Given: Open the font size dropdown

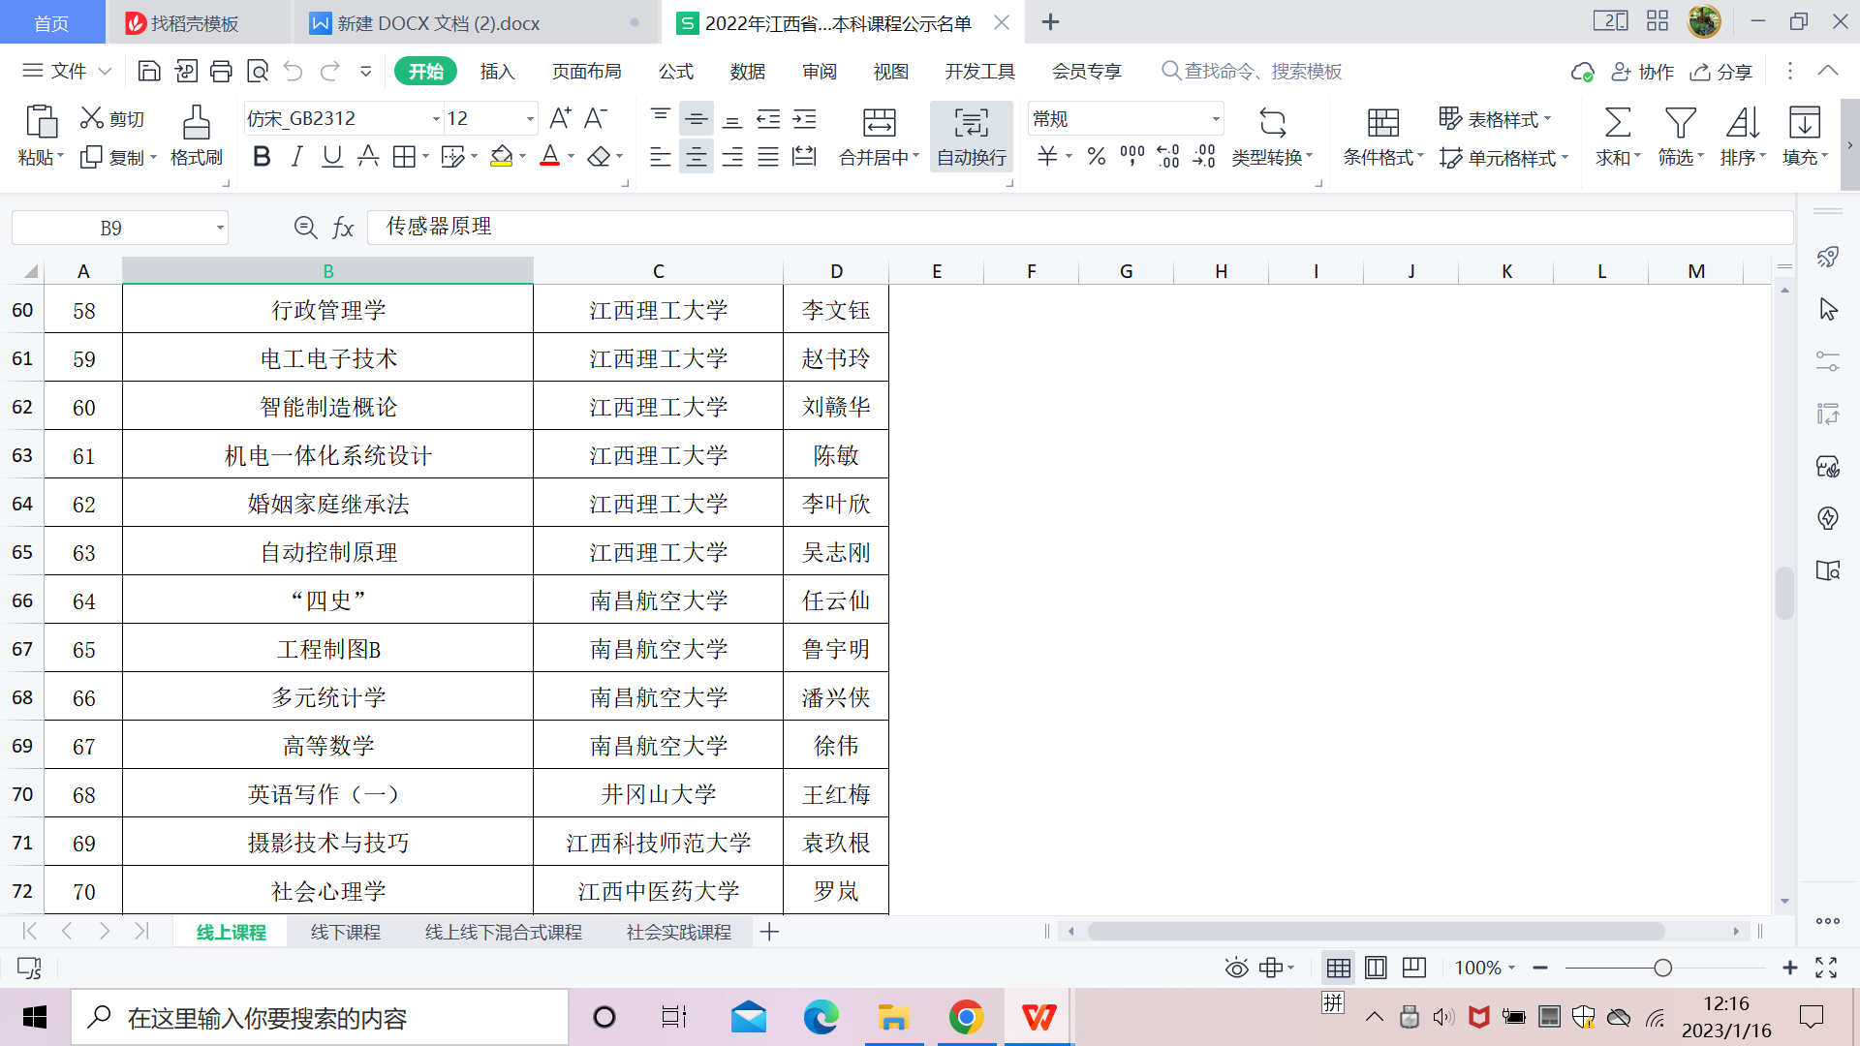Looking at the screenshot, I should [x=530, y=119].
